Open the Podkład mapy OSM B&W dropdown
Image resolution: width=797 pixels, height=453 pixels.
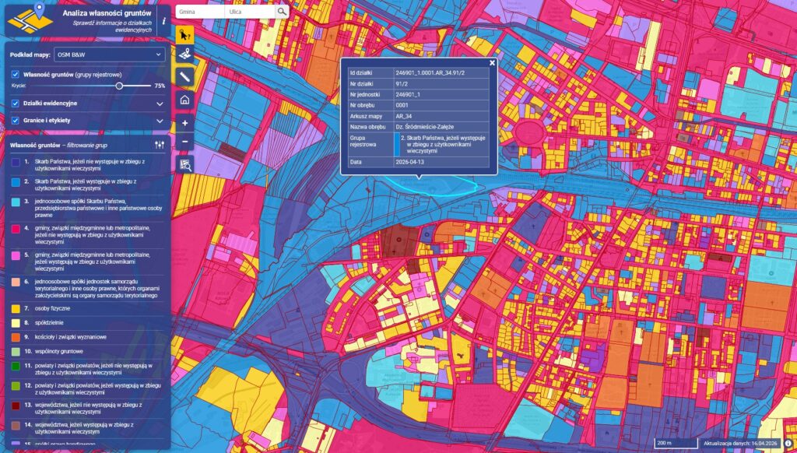[109, 55]
